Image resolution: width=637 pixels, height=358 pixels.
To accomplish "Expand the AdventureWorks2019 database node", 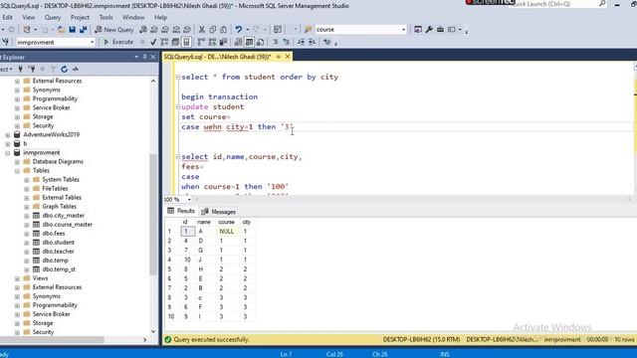I will 8,135.
